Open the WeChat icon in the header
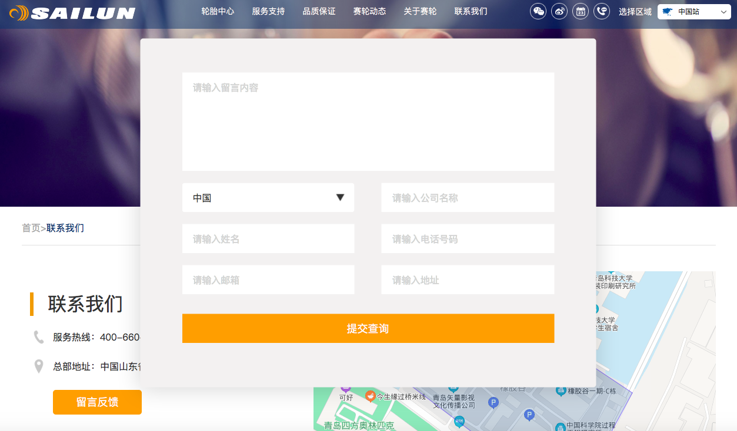The width and height of the screenshot is (737, 431). click(x=538, y=11)
